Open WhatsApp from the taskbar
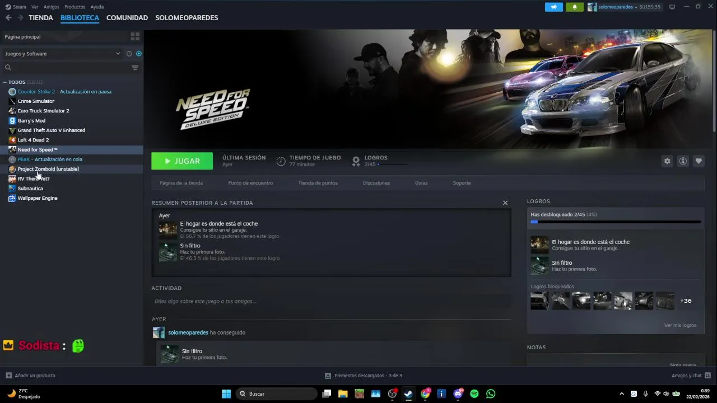Image resolution: width=717 pixels, height=403 pixels. click(x=491, y=394)
